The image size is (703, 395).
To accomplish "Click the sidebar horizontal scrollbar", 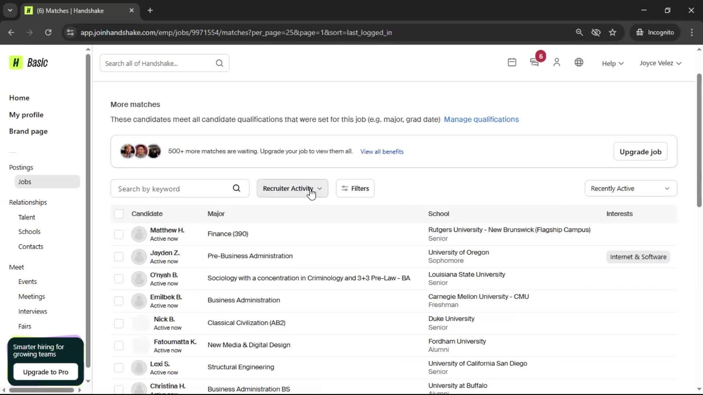I will [41, 390].
